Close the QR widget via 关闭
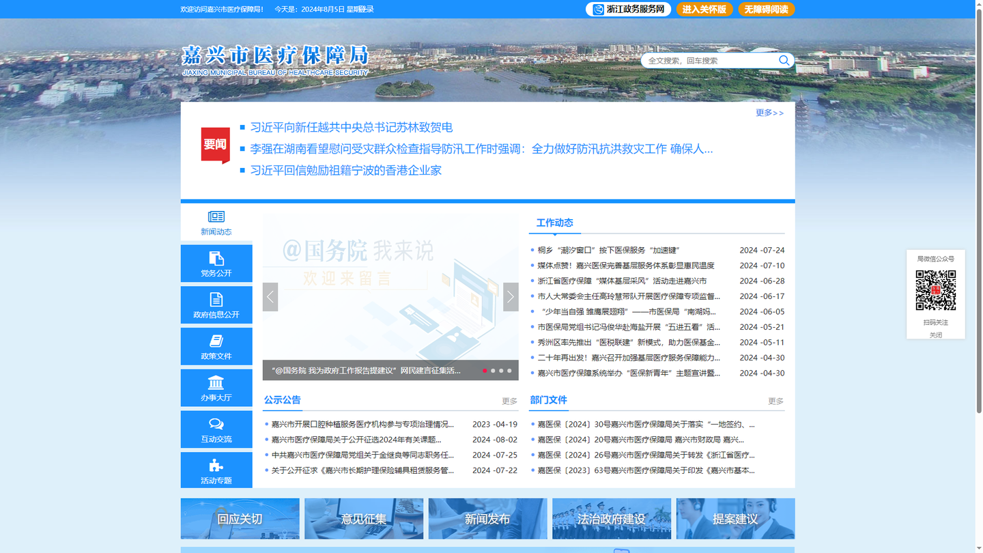The image size is (983, 553). pyautogui.click(x=936, y=335)
